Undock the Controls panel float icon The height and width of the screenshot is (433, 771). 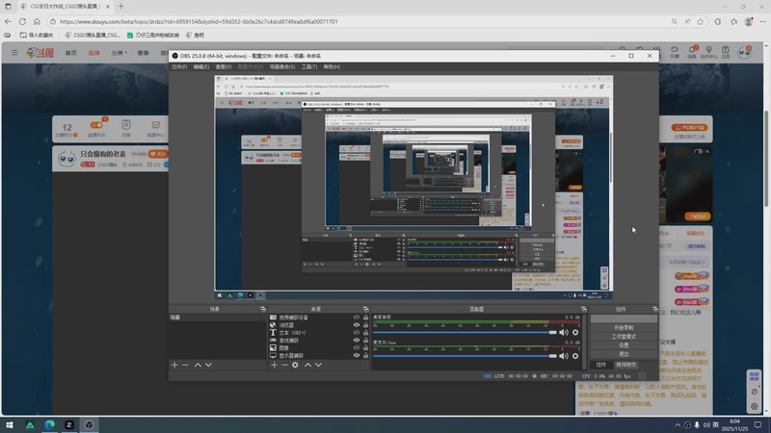(655, 309)
